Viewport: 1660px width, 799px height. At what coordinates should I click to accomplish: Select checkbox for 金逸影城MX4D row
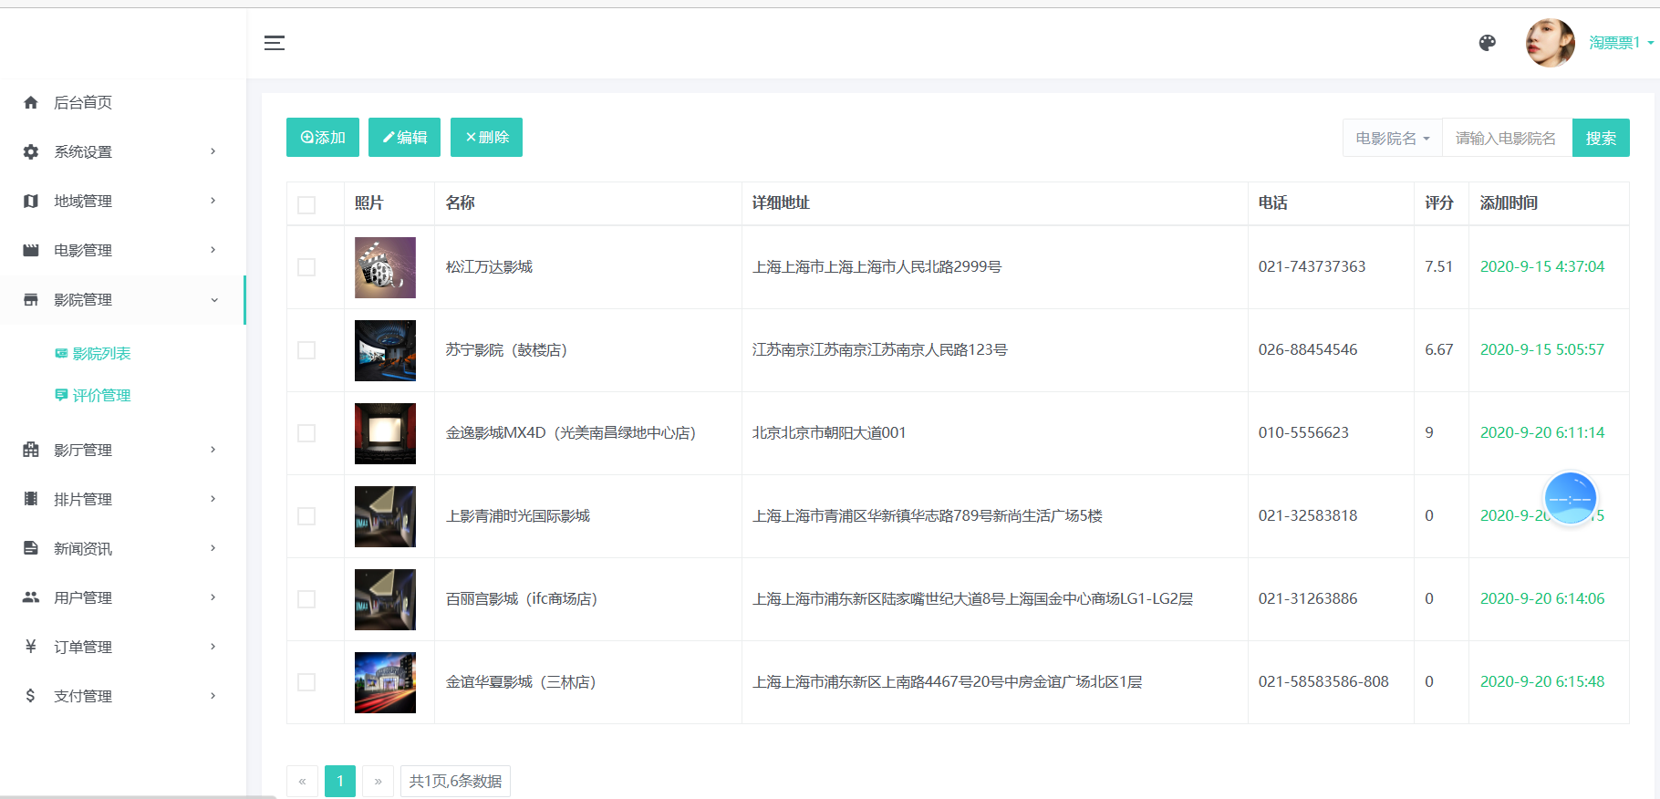[306, 433]
